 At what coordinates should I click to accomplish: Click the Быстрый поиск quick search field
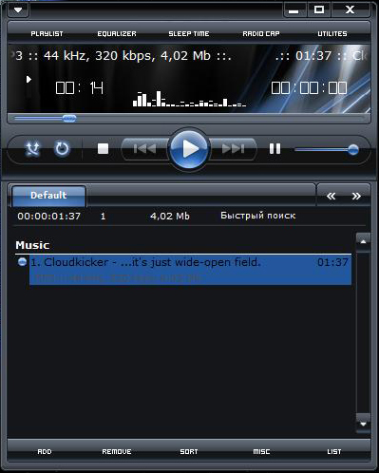coord(258,216)
